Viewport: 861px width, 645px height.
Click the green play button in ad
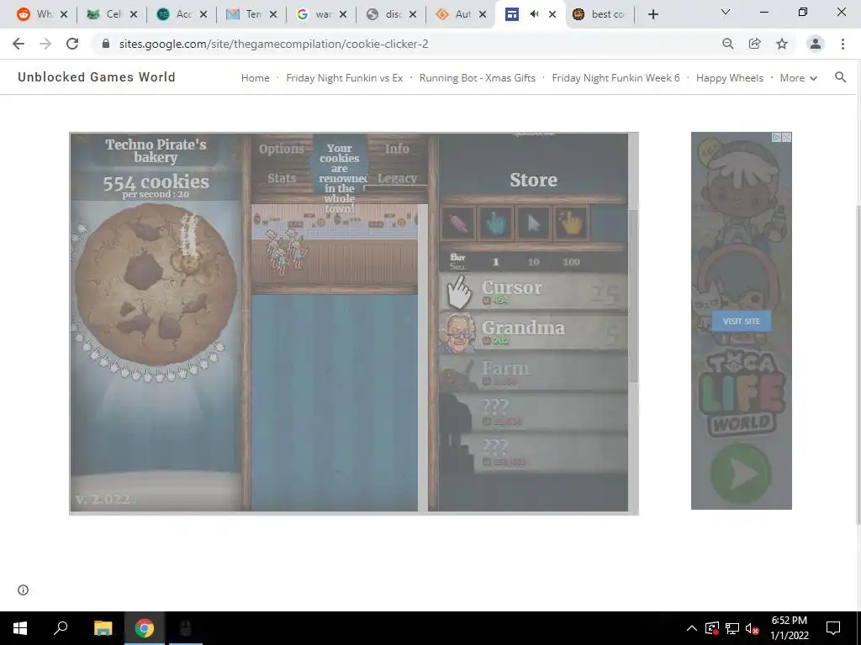740,473
